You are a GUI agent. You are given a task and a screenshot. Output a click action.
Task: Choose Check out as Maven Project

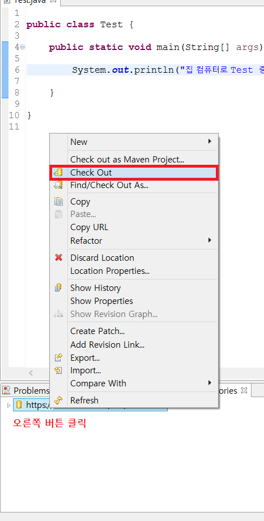127,160
